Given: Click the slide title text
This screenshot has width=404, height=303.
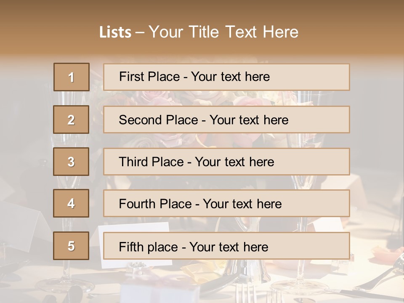Looking at the screenshot, I should (x=199, y=32).
